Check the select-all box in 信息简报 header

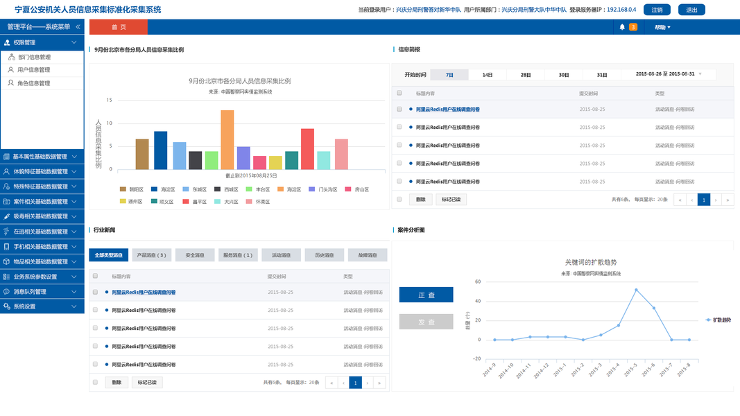pos(399,94)
